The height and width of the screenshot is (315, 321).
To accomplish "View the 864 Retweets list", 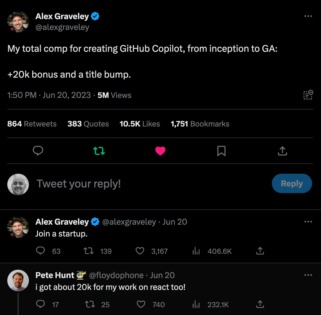I will 32,124.
